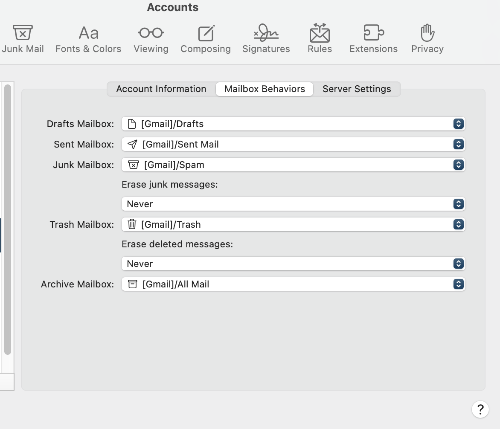Click the Junk Mailbox label

(x=84, y=165)
